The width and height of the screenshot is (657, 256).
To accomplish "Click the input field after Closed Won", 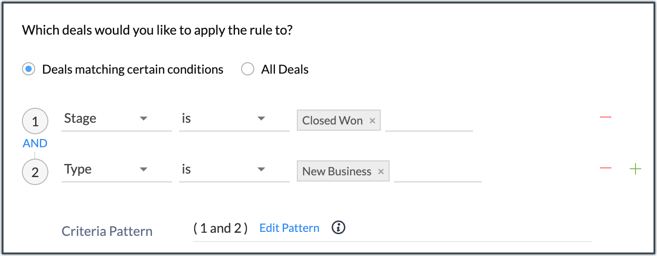I will [x=429, y=121].
